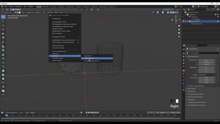Hide Collection using its eye icon
Screen dimensions: 220x124
[218, 14]
